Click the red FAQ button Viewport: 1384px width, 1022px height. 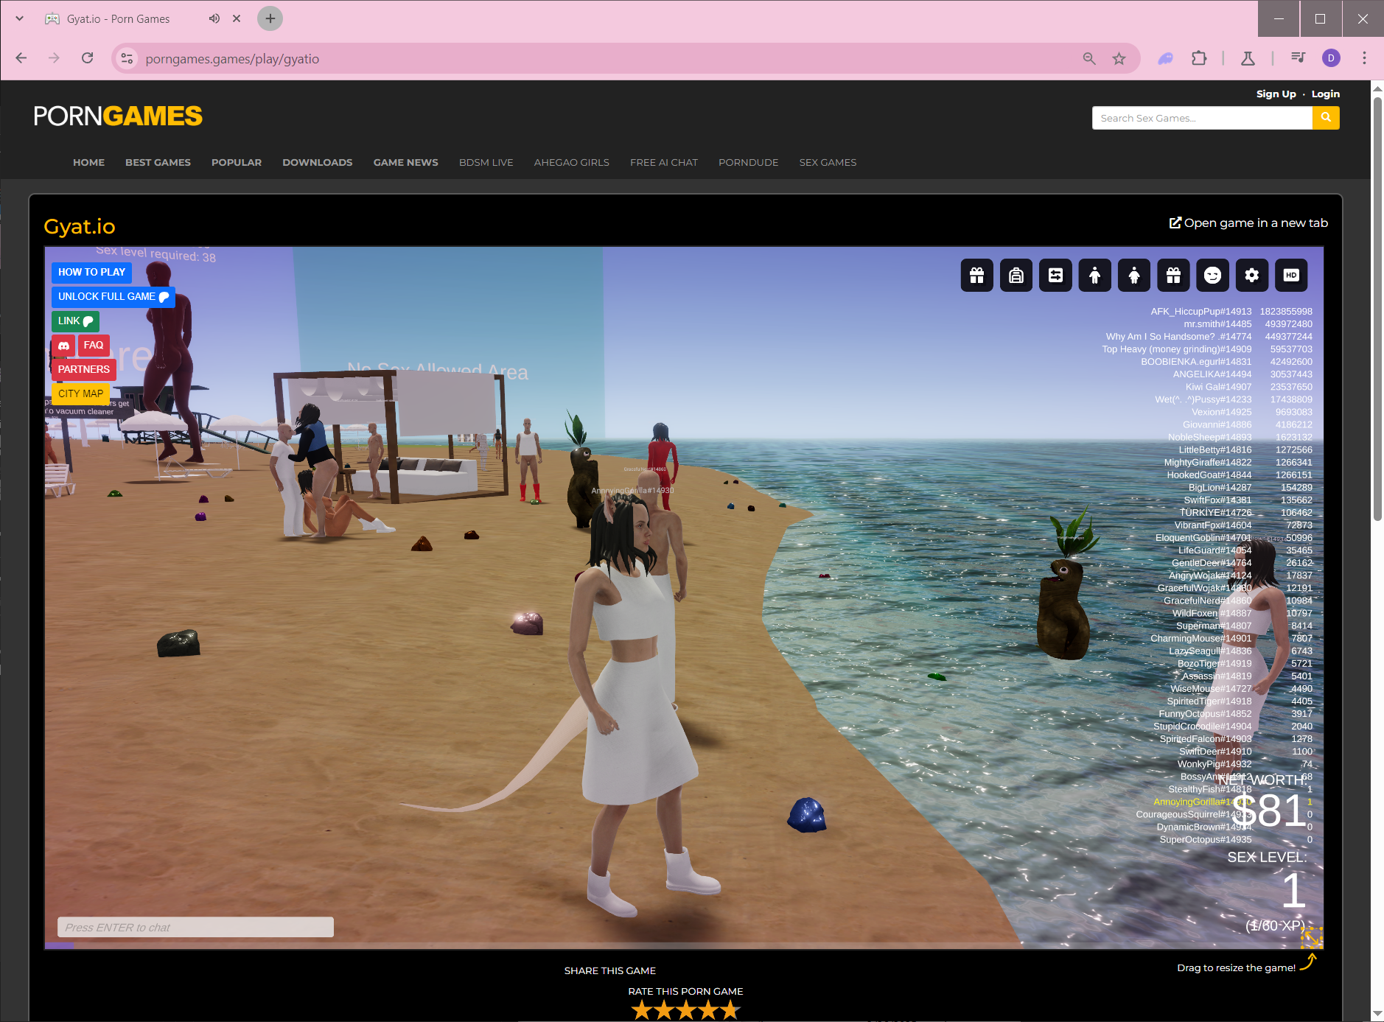(x=94, y=346)
